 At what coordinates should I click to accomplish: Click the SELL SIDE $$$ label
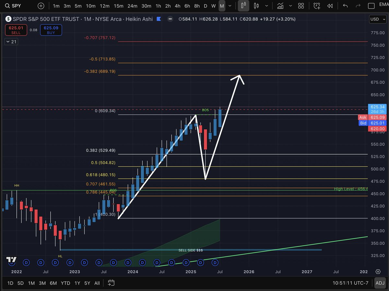coord(191,250)
